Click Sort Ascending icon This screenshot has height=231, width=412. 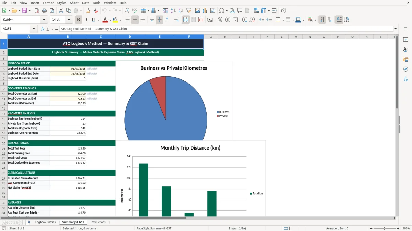pos(173,11)
